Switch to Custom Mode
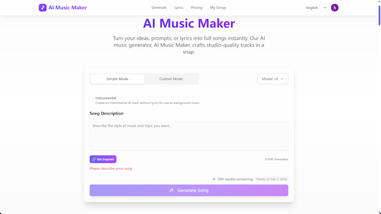Screen dimensions: 381x214 171,79
